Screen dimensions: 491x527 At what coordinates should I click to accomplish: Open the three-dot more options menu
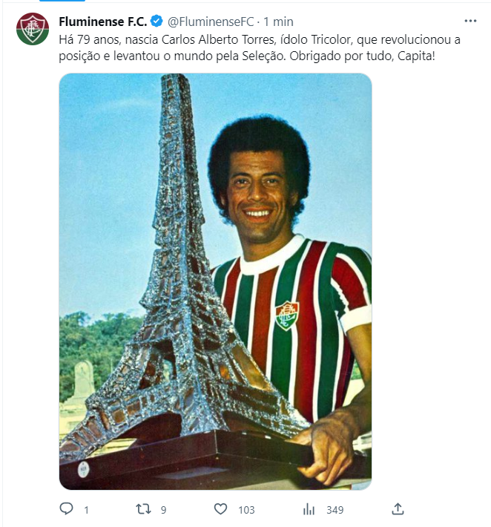470,21
